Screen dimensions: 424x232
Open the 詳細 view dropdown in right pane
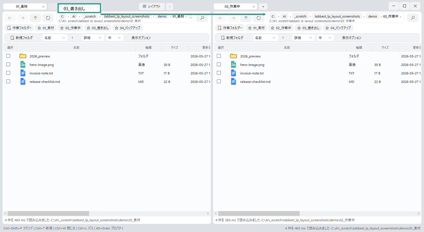click(303, 38)
